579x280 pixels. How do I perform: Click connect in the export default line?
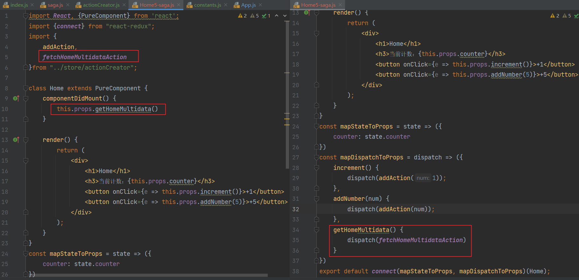[384, 271]
